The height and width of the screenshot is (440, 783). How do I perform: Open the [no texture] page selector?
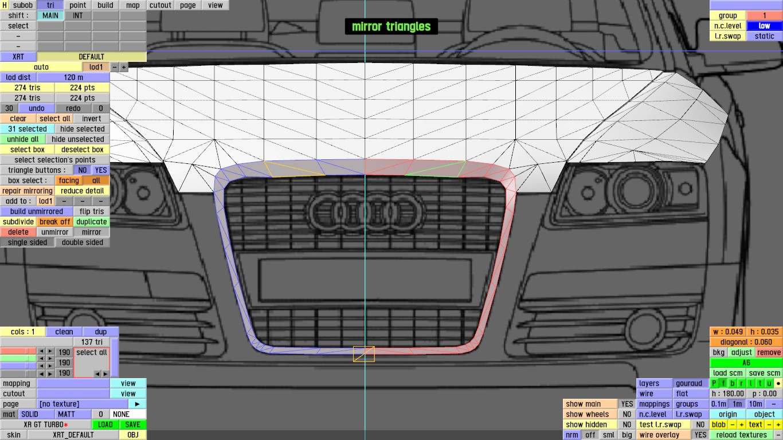point(83,404)
